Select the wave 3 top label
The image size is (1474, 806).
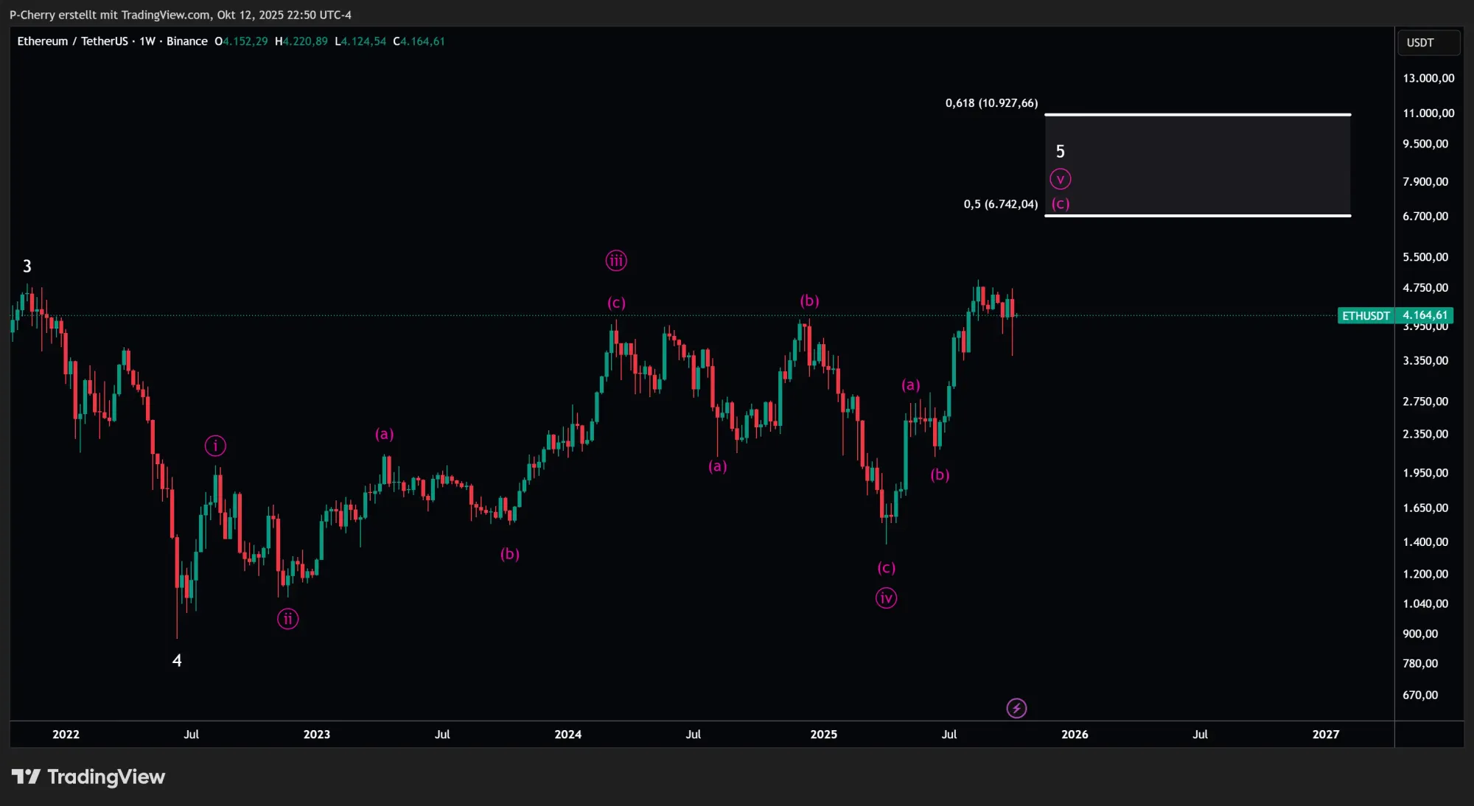click(x=27, y=266)
